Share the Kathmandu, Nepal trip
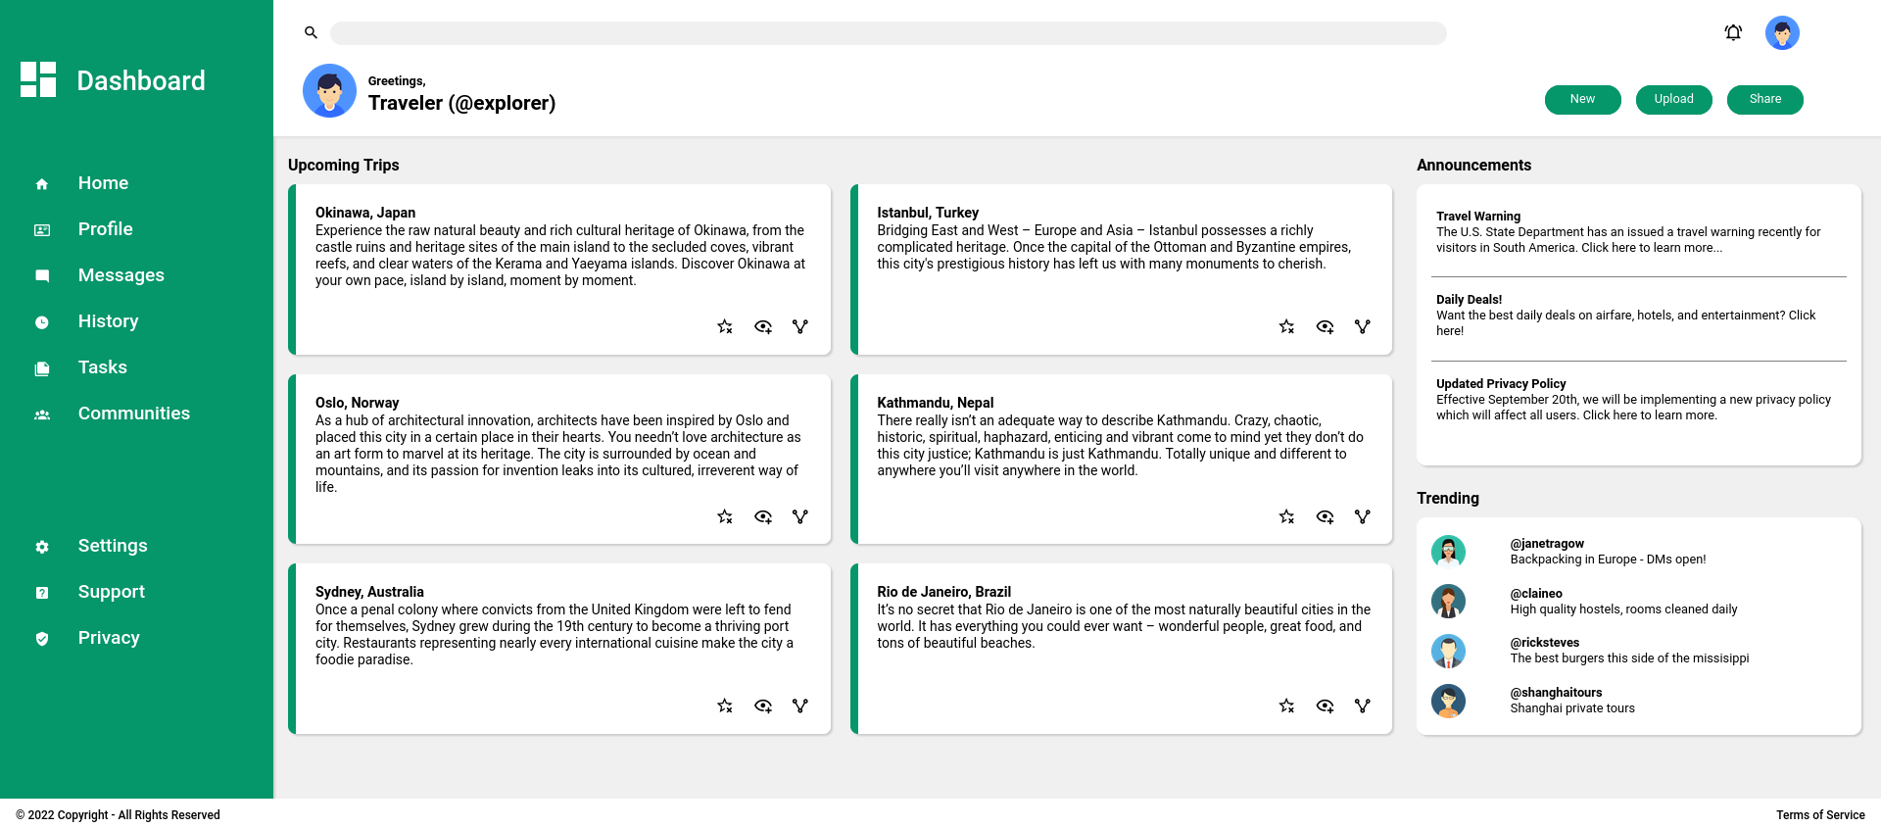The image size is (1881, 828). 1363,516
